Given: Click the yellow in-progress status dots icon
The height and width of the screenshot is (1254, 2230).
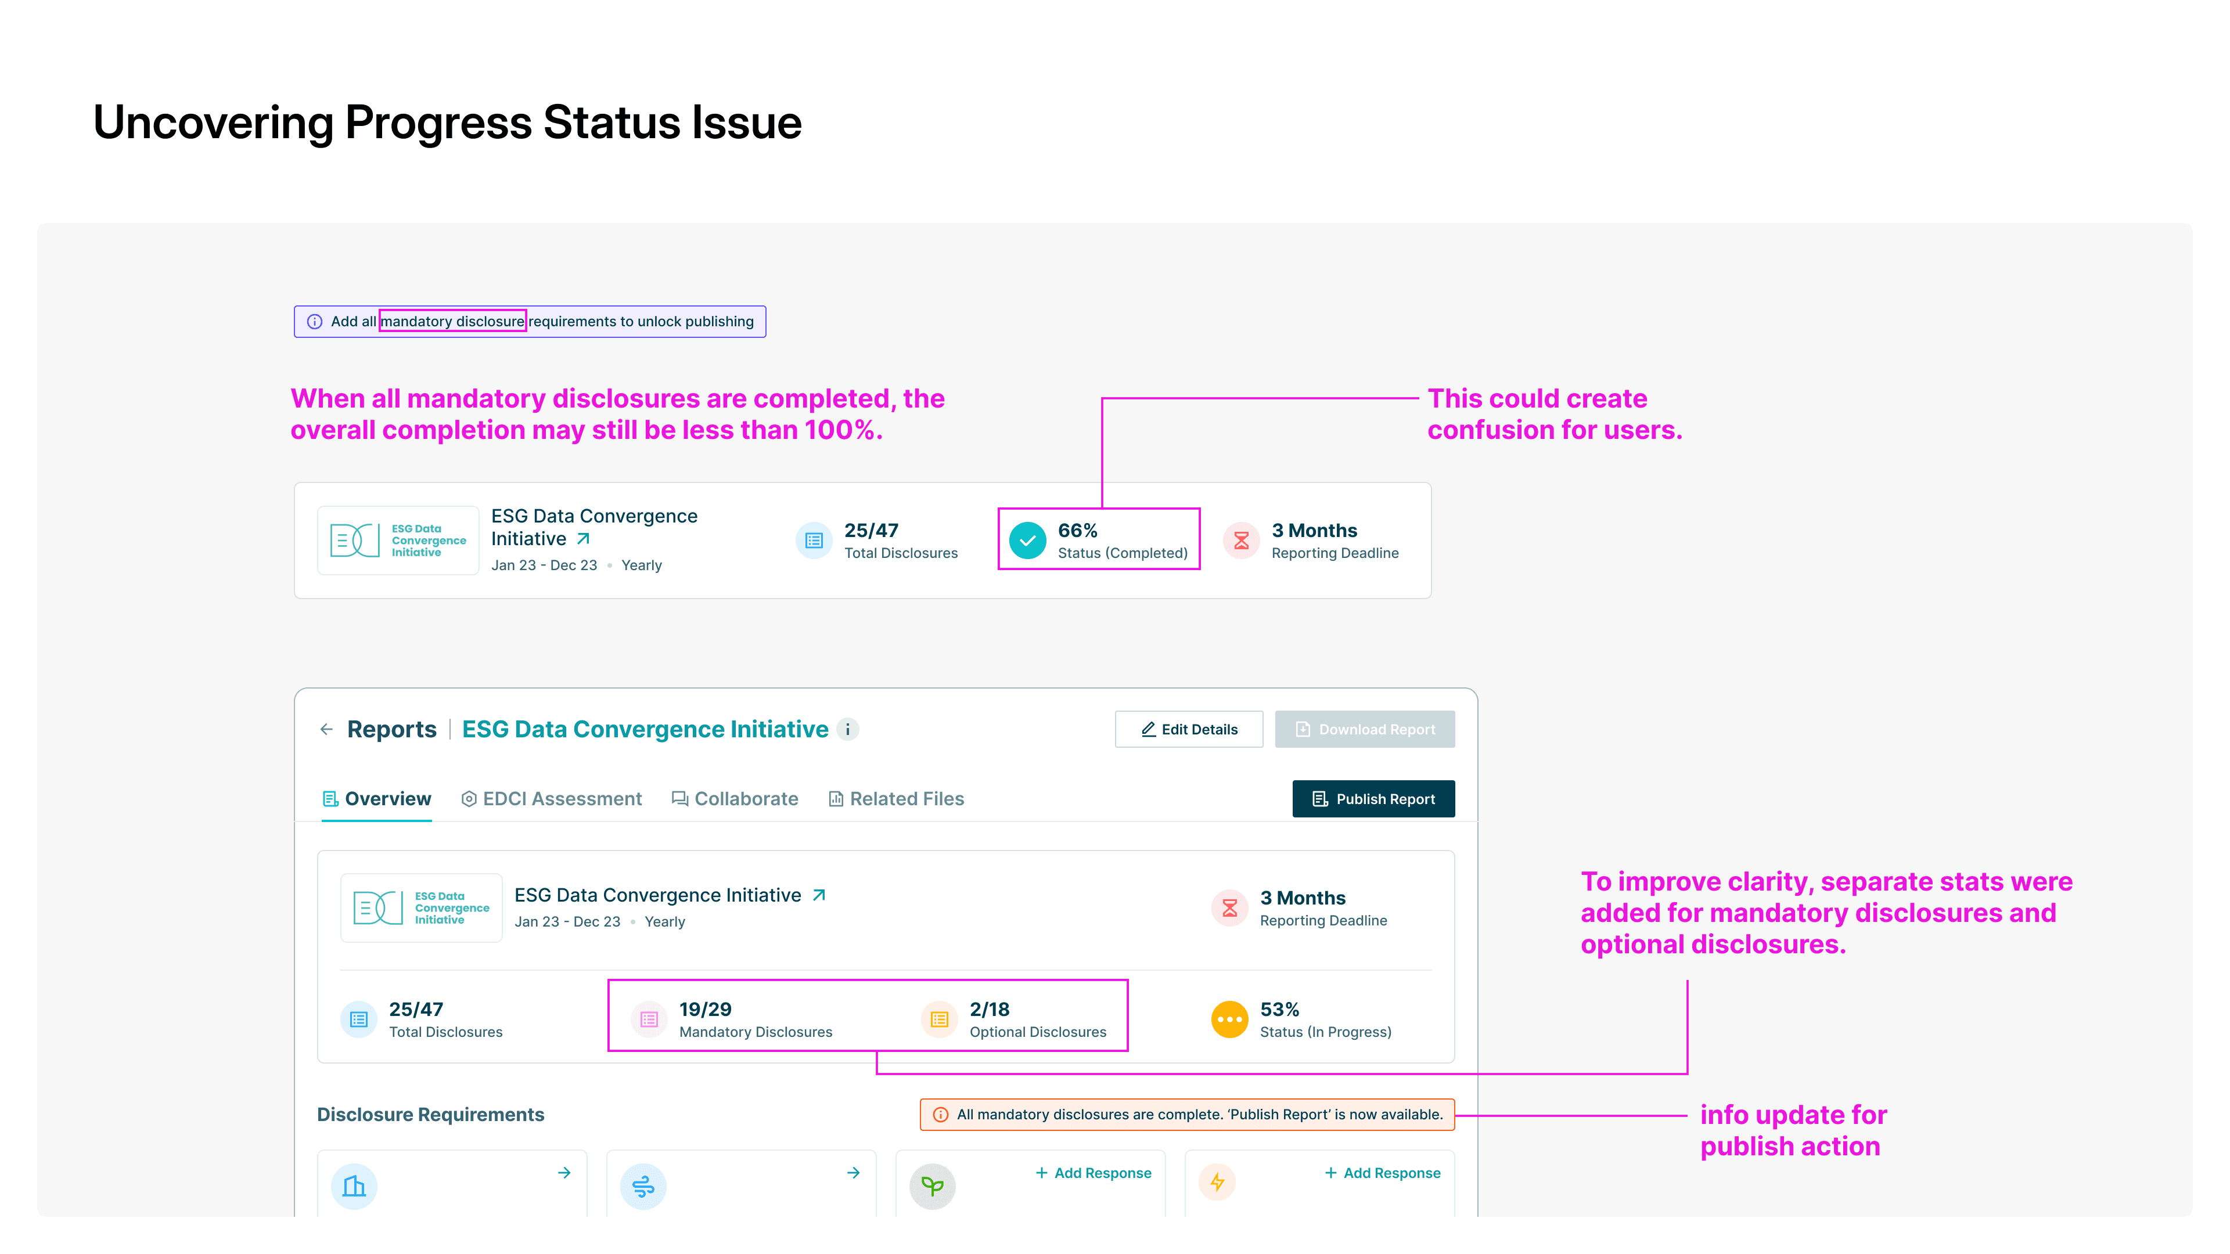Looking at the screenshot, I should 1229,1019.
